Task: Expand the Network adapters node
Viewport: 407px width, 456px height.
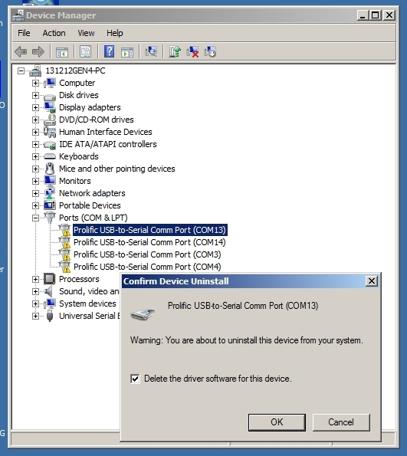Action: (35, 193)
